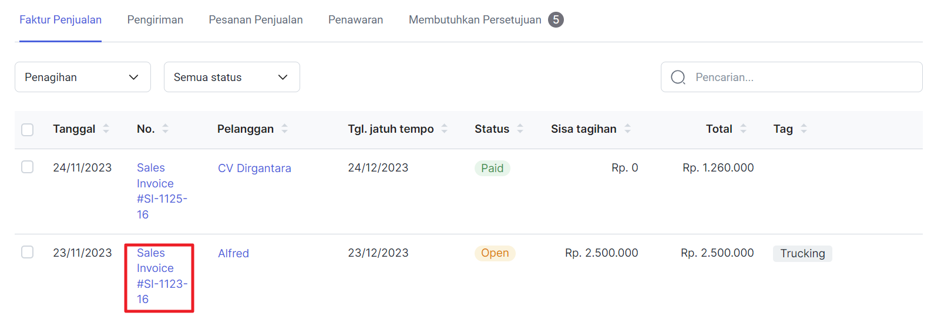Open customer CV Dirgantara link

254,169
